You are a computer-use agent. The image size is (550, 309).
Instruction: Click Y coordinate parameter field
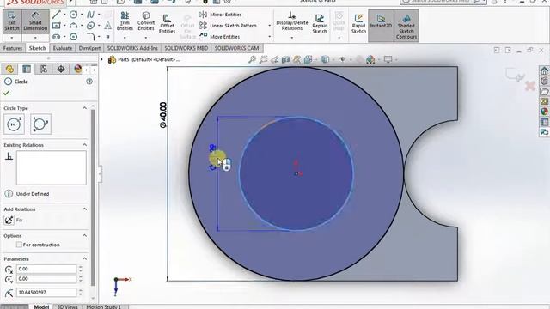tap(46, 278)
